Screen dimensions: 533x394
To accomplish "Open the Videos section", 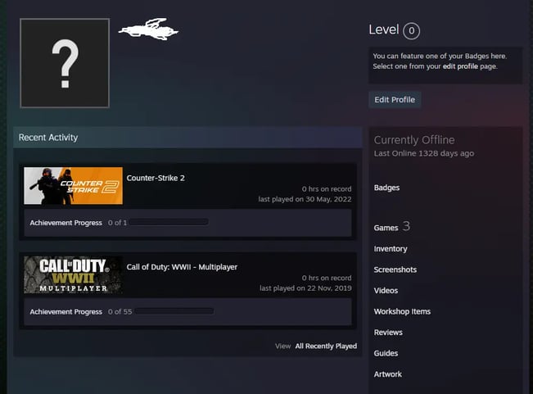I will tap(386, 291).
